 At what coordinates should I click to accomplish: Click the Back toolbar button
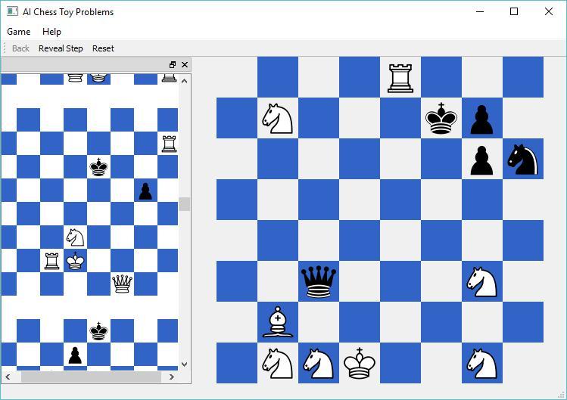point(20,48)
